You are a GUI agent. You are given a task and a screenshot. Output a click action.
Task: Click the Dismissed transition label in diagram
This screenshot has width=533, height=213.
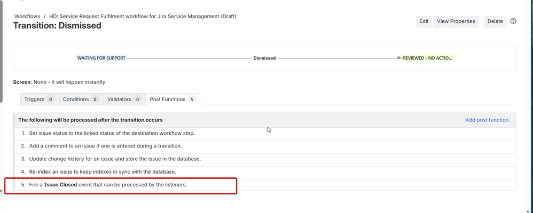tap(264, 58)
